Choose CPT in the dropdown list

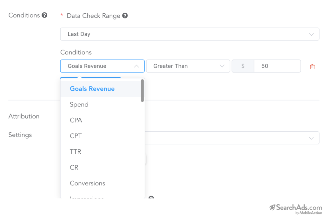[76, 136]
